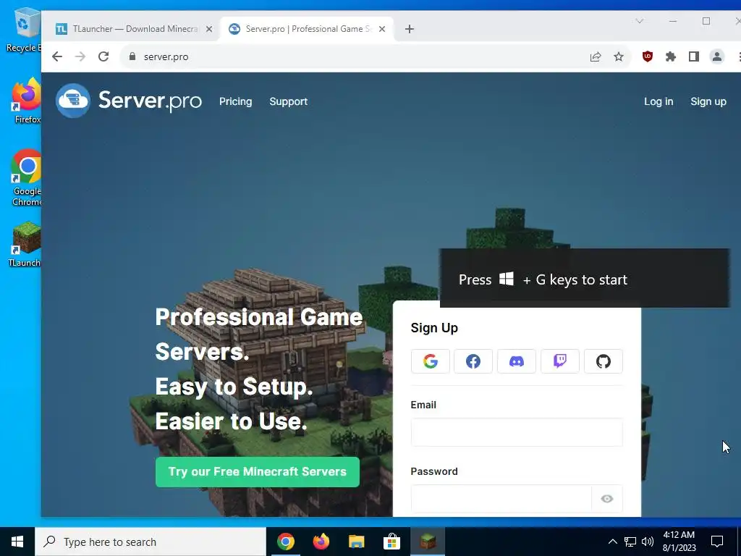Open a new browser tab

pyautogui.click(x=410, y=29)
